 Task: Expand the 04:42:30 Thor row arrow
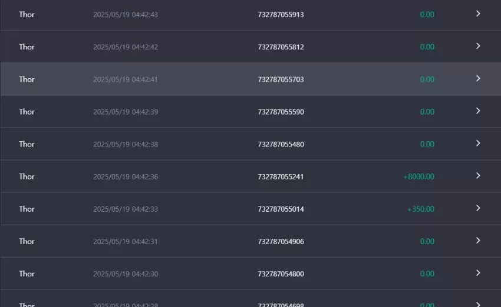point(478,273)
